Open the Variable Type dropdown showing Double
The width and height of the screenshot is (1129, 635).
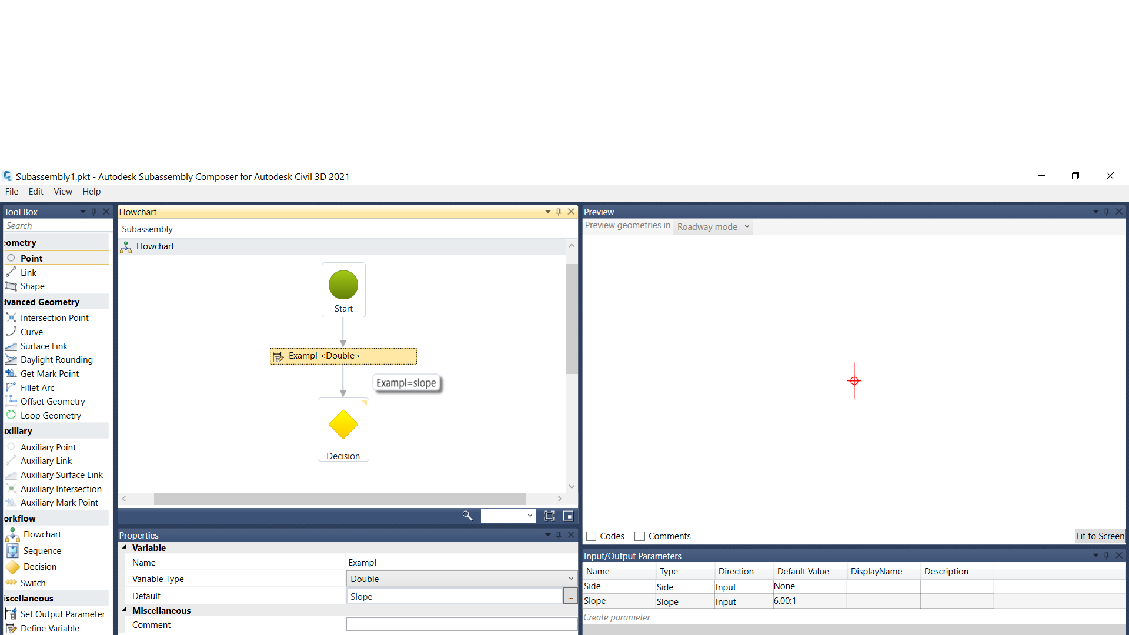[x=570, y=579]
